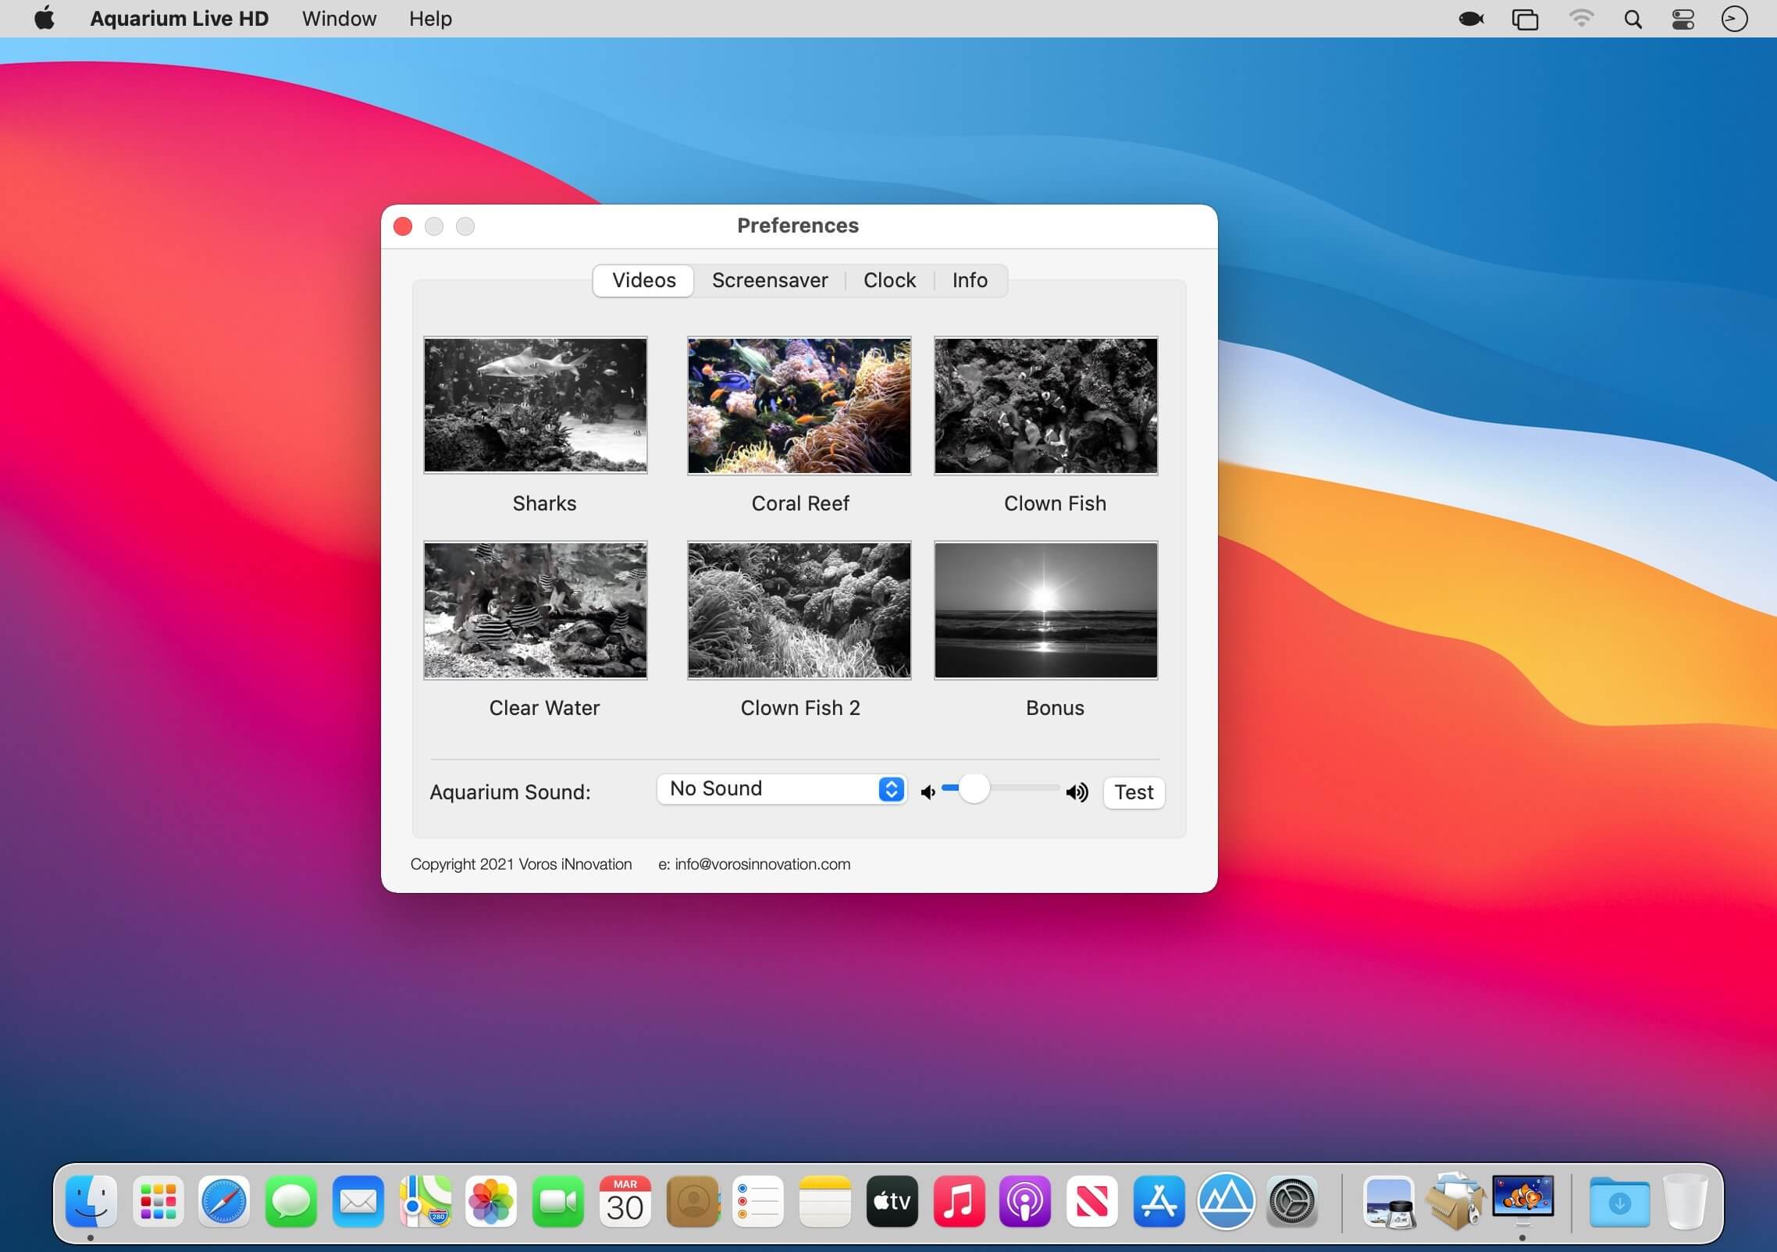
Task: Open Podcasts app in the Dock
Action: [x=1025, y=1201]
